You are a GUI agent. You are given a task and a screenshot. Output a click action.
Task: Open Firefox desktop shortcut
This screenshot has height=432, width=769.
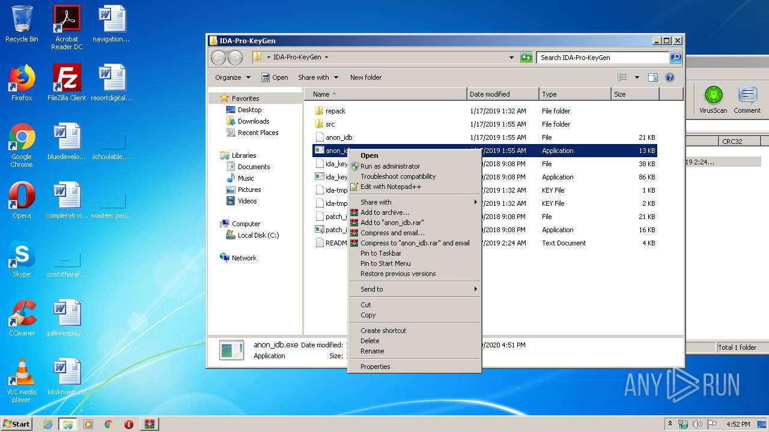[22, 83]
